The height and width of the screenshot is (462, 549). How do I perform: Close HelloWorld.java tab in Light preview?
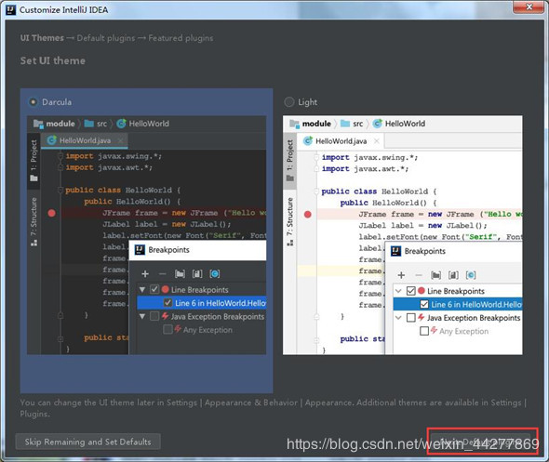point(377,141)
